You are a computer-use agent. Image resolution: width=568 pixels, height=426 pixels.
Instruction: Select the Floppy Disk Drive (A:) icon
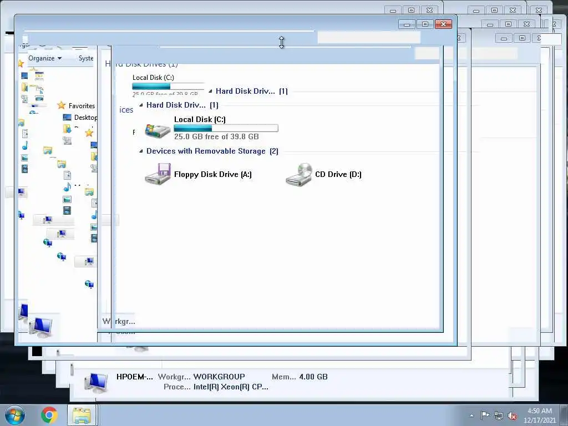[158, 174]
